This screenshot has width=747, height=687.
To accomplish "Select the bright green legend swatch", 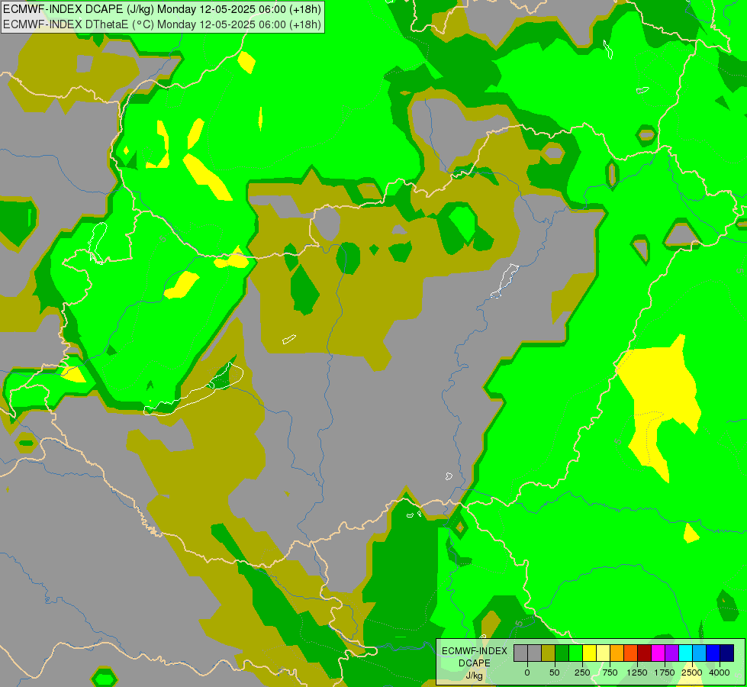I will pos(575,653).
